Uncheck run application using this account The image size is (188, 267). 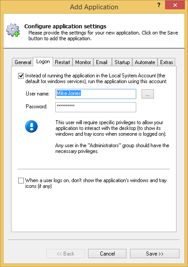(21, 76)
